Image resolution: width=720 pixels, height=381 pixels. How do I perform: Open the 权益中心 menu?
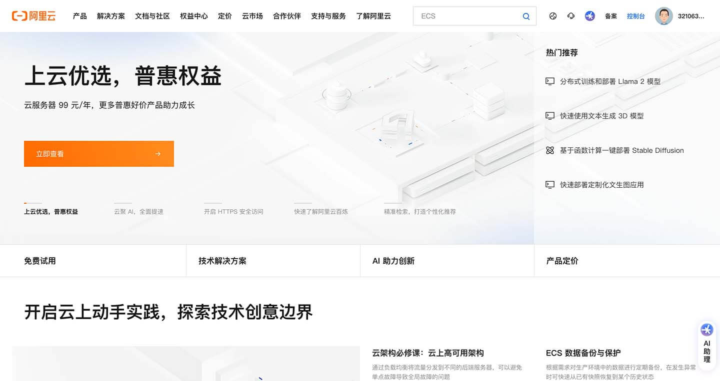194,16
